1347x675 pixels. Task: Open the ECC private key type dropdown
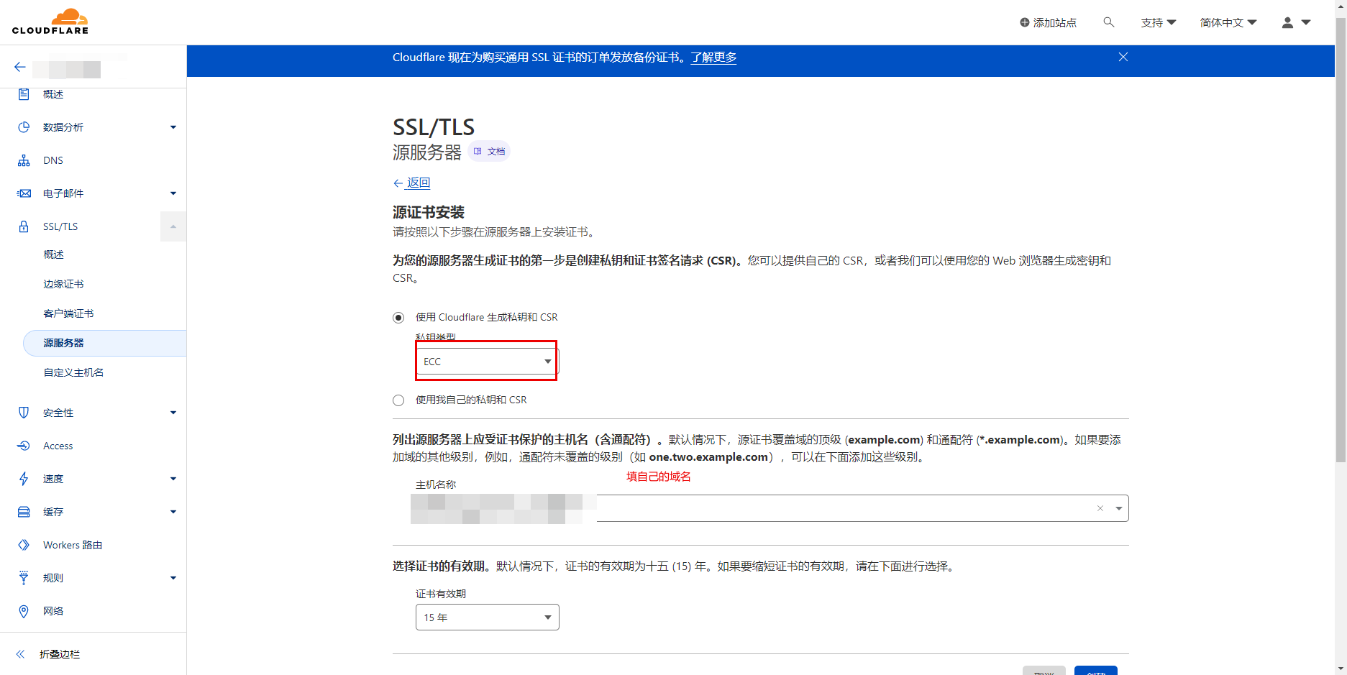point(487,362)
